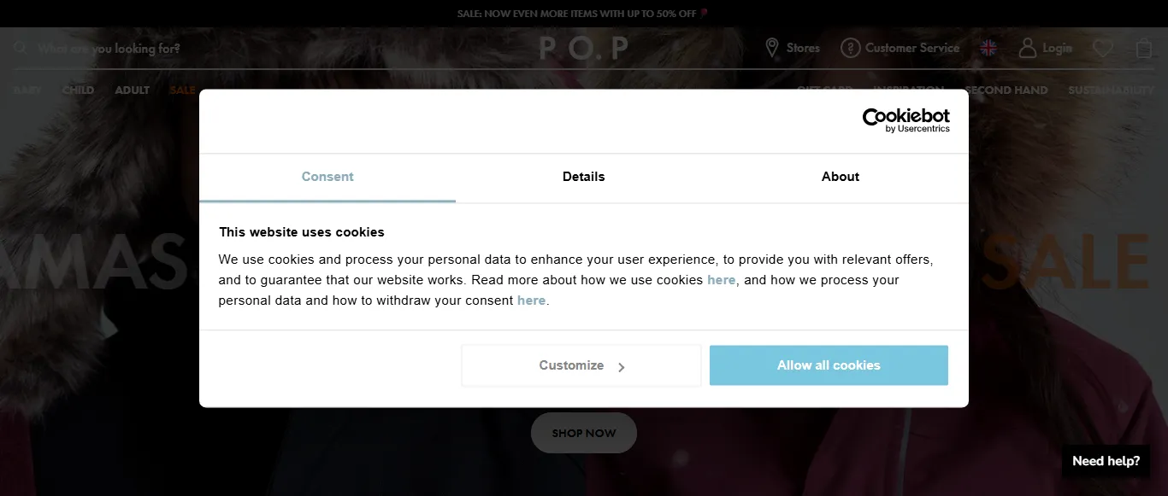
Task: Switch to the Details tab
Action: (x=584, y=177)
